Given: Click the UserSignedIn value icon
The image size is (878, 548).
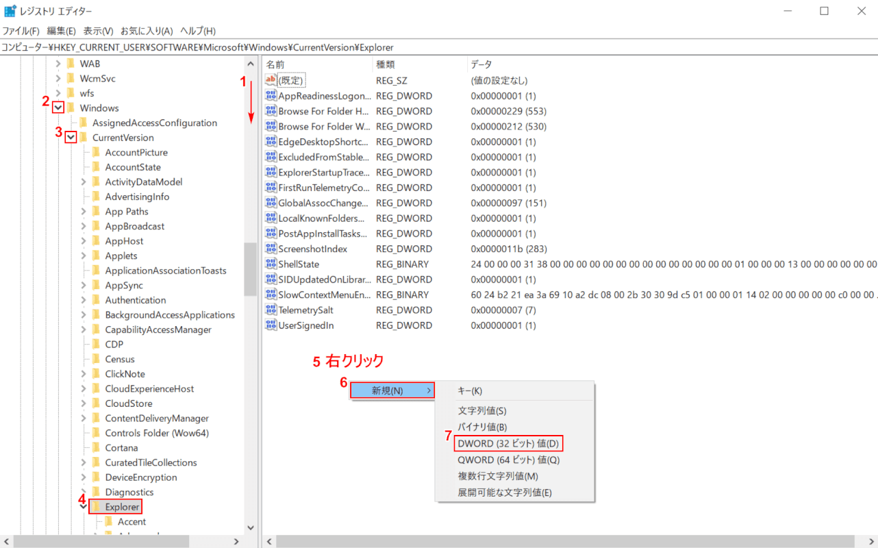Looking at the screenshot, I should 271,325.
